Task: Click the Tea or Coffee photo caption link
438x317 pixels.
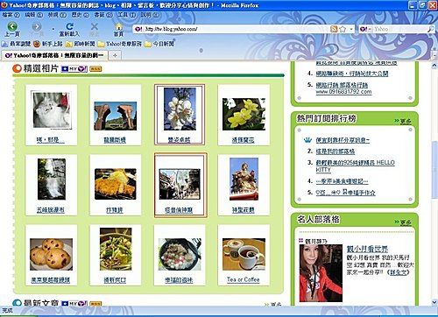Action: 243,279
